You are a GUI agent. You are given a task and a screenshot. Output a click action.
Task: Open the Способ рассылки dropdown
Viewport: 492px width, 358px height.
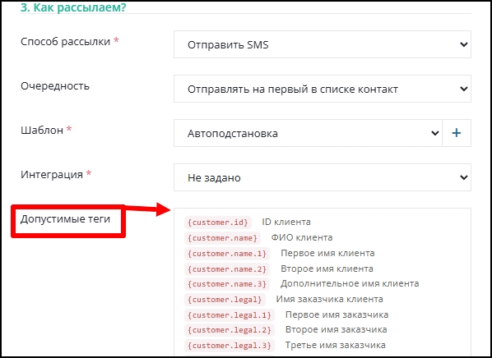pos(323,44)
